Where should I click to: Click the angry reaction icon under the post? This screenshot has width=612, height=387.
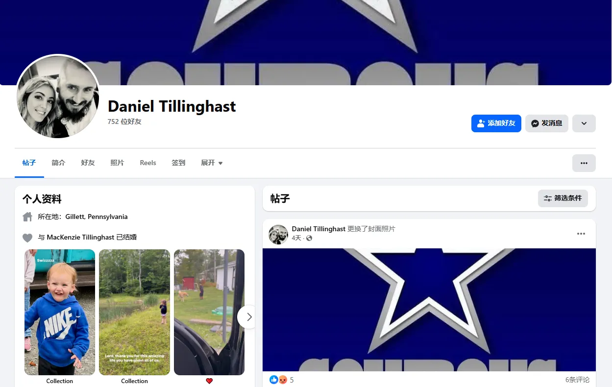[x=283, y=380]
